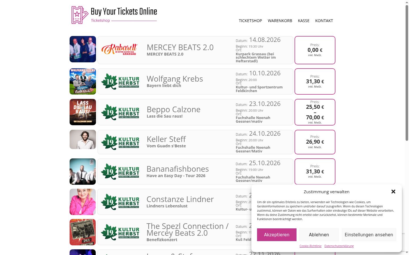
Task: Open the WARENKORB menu item
Action: (280, 21)
